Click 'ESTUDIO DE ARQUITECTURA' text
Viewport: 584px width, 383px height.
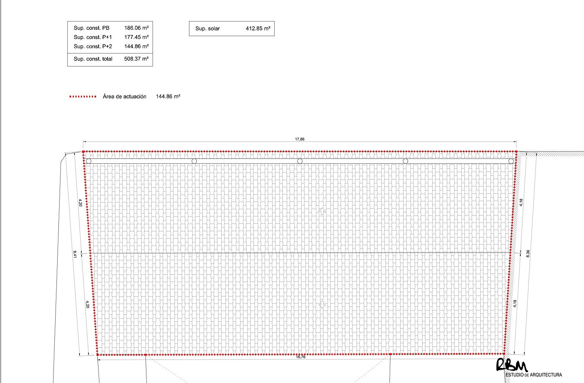[x=534, y=375]
